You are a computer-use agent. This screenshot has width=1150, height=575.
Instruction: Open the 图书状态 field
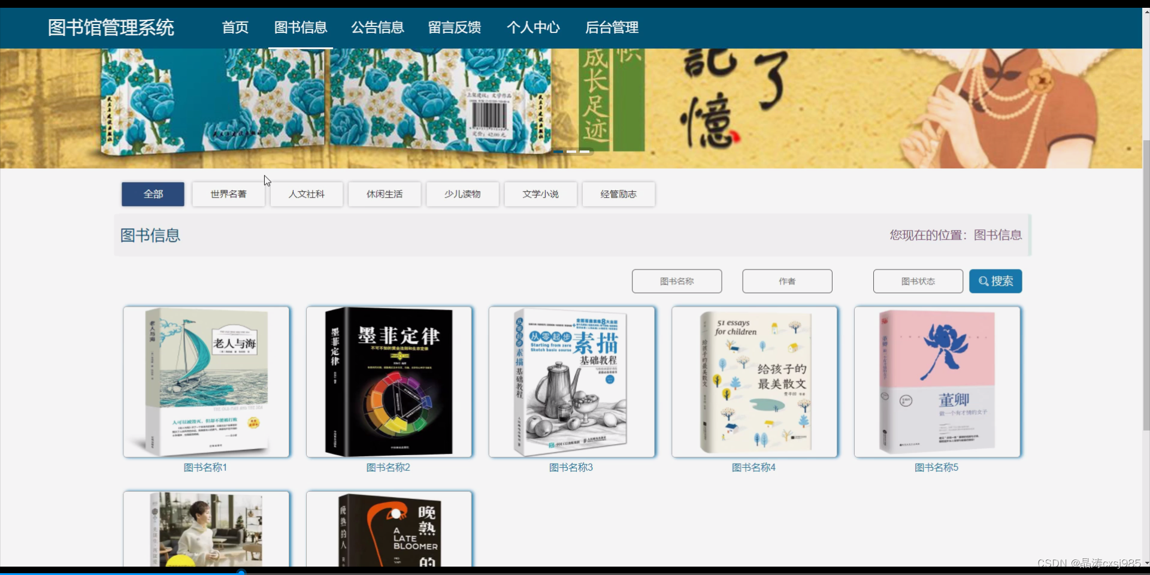(918, 281)
